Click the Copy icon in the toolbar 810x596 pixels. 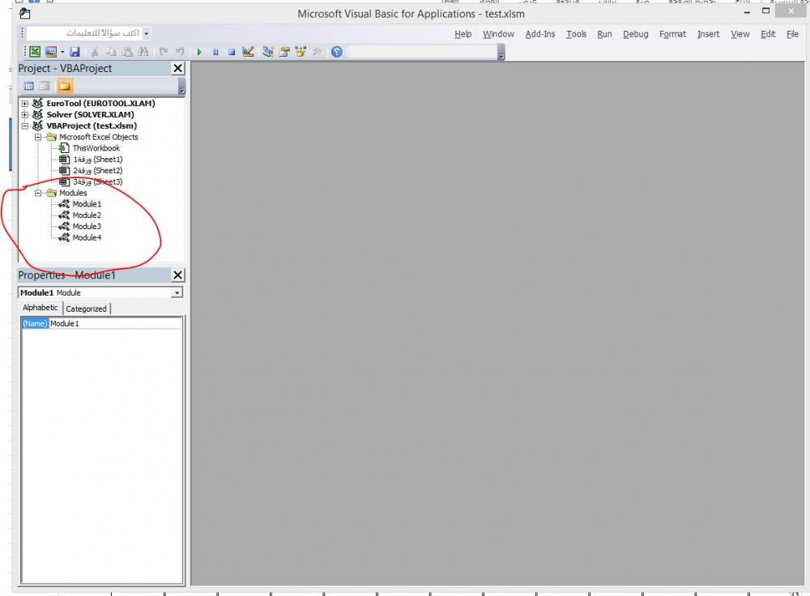click(x=110, y=52)
